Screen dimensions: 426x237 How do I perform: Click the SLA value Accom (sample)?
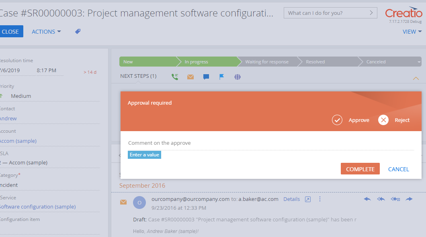24,163
